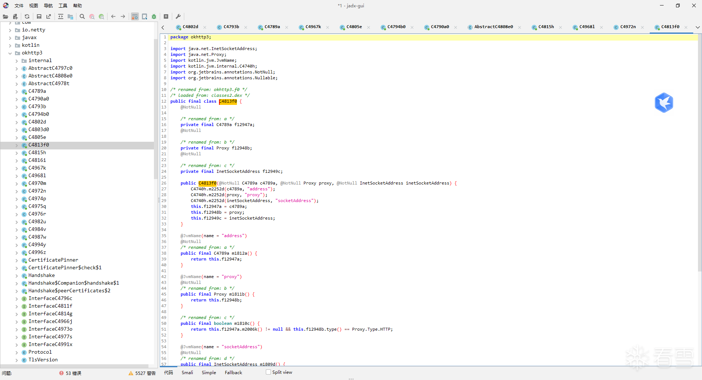
Task: Switch to the Fallback view tab
Action: pos(233,372)
